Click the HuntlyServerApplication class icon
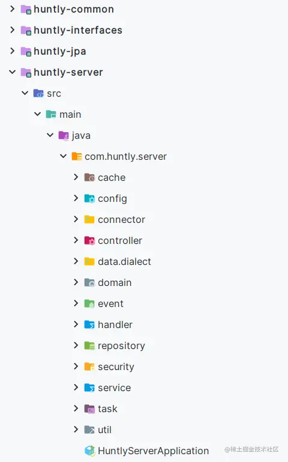 click(90, 451)
